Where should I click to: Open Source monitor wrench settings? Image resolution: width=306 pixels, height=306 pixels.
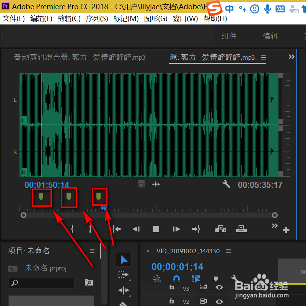point(226,184)
